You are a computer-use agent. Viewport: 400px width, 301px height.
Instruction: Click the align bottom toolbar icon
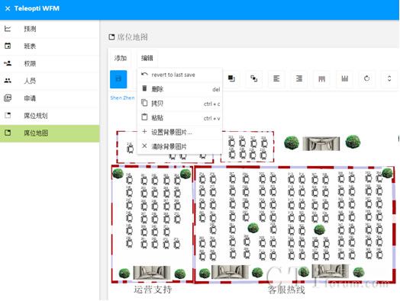pyautogui.click(x=344, y=78)
